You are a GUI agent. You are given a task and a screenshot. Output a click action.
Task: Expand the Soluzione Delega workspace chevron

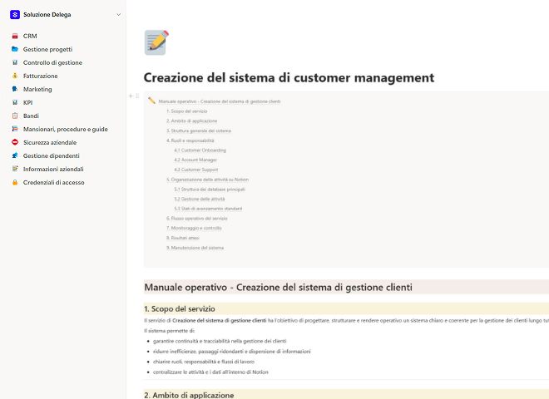[119, 15]
